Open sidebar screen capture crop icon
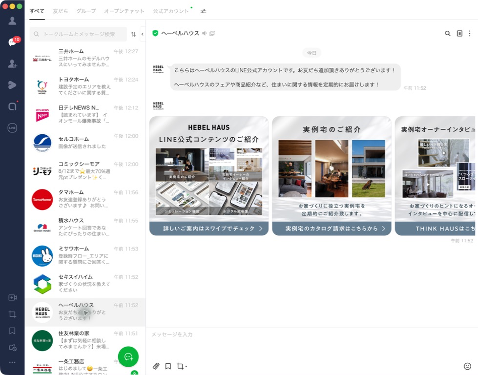Image resolution: width=478 pixels, height=375 pixels. tap(13, 314)
